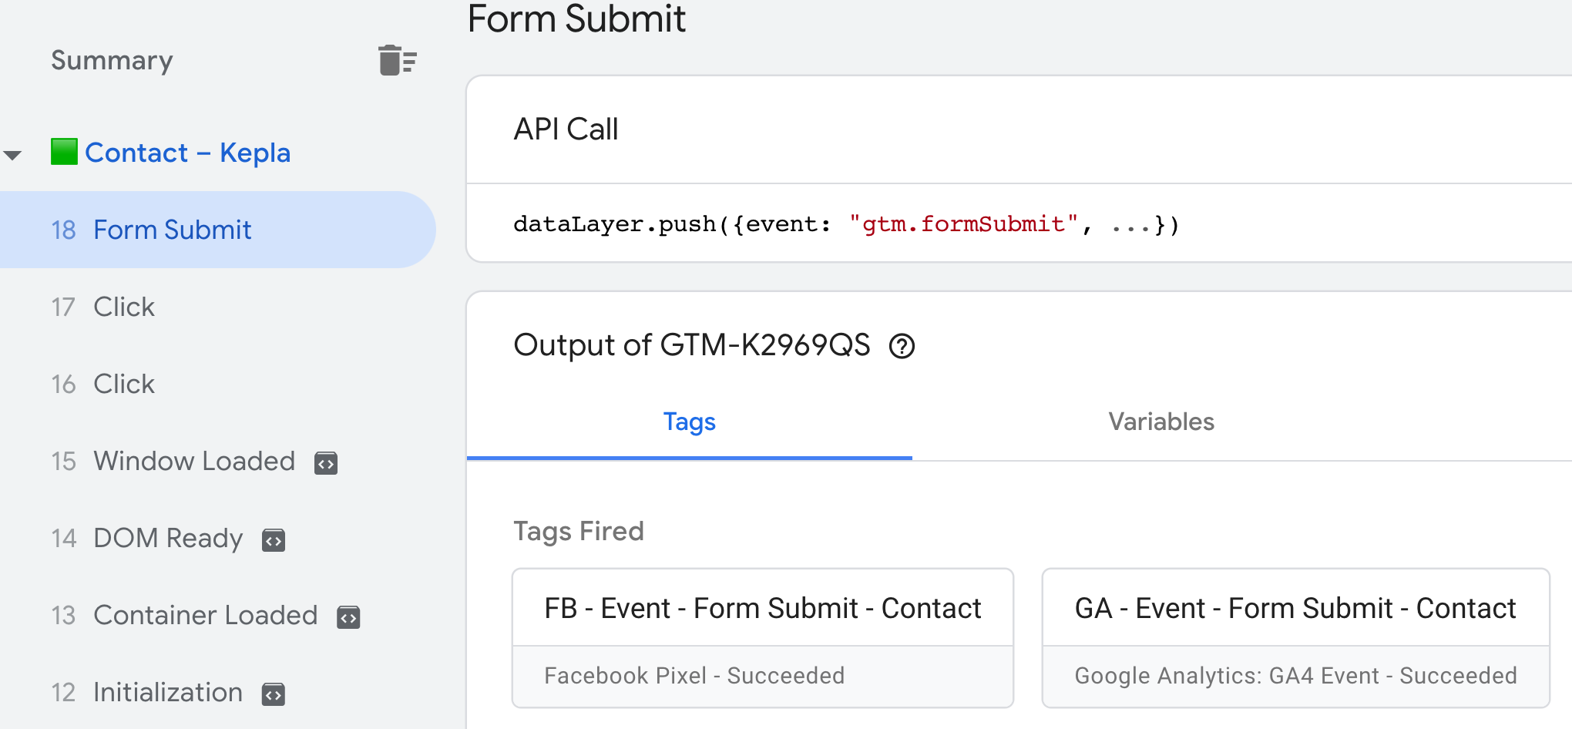Select event 15 Window Loaded
This screenshot has height=729, width=1572.
(193, 461)
